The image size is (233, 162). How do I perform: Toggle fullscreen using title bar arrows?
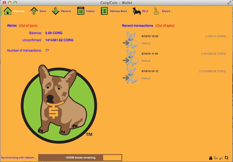229,2
